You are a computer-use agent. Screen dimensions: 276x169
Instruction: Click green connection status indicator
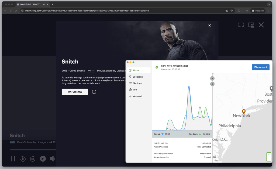[x=157, y=67]
